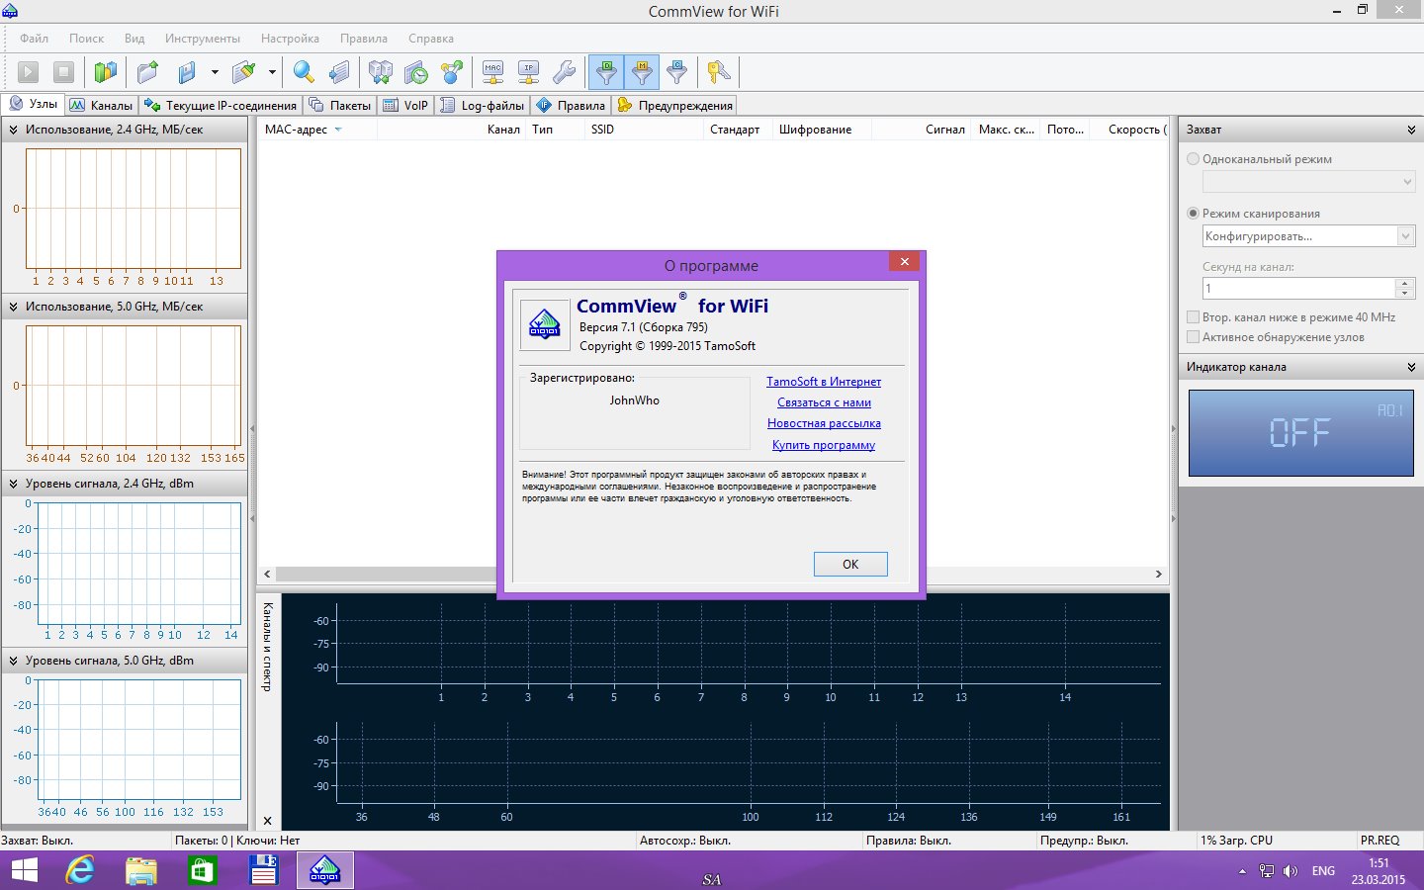
Task: Click CommView taskbar icon
Action: tap(325, 870)
